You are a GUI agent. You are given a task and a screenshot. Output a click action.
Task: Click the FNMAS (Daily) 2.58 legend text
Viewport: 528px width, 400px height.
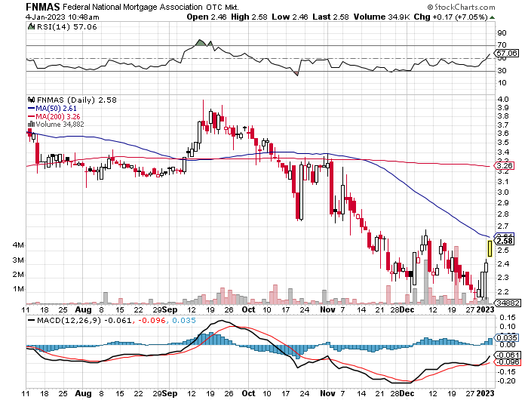coord(76,100)
